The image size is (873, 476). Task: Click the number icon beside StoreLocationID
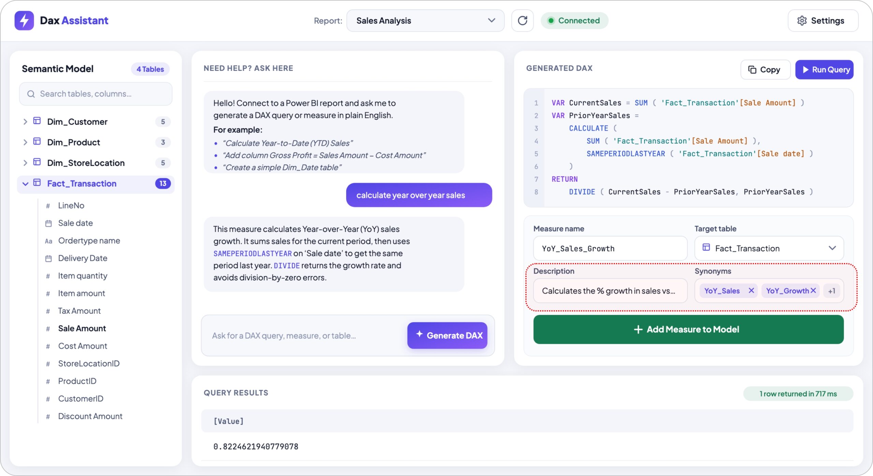(48, 364)
